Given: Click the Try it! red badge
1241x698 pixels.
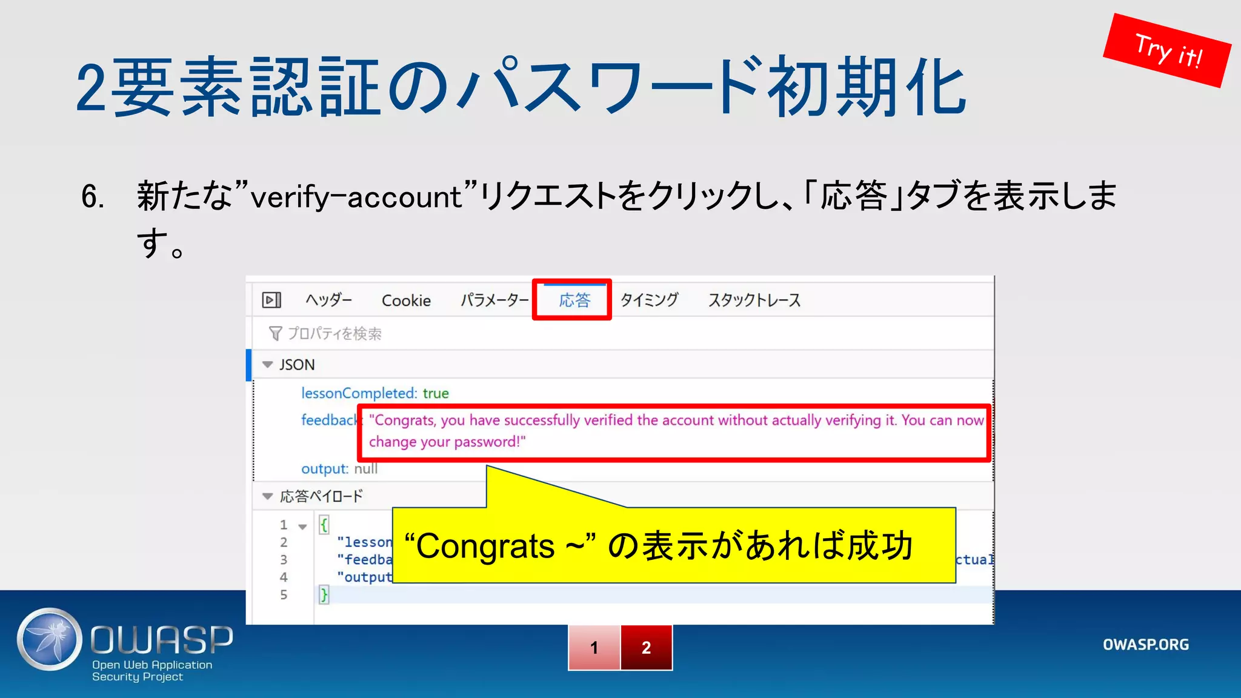Looking at the screenshot, I should [1168, 51].
